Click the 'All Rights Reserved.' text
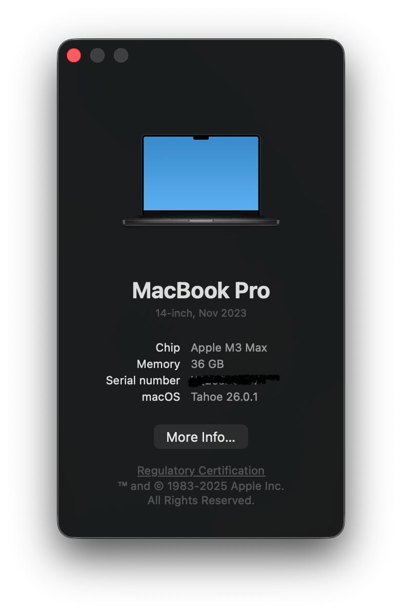The image size is (402, 614). point(200,500)
